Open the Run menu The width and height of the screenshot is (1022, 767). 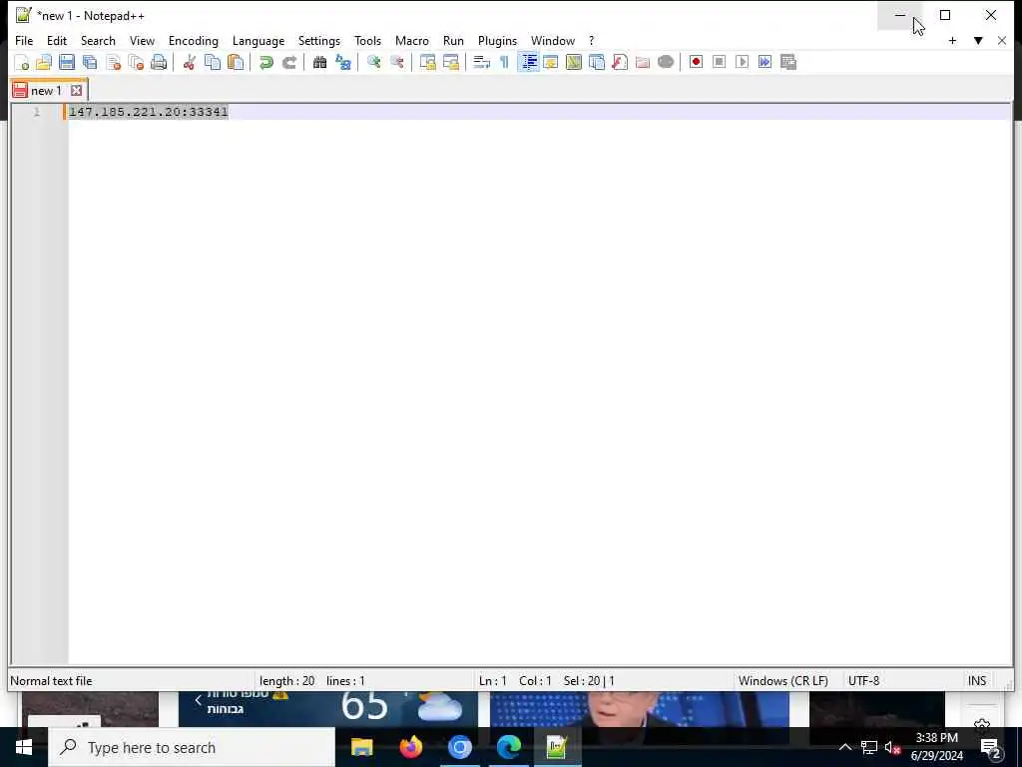pos(454,40)
